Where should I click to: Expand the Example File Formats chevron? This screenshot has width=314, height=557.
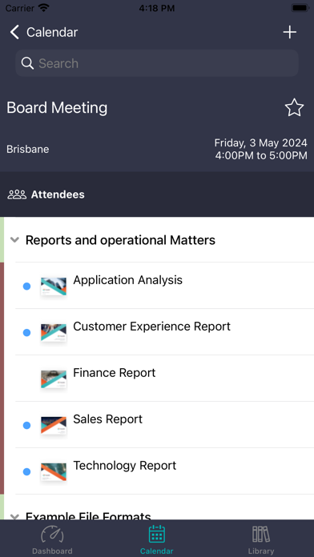(x=14, y=516)
